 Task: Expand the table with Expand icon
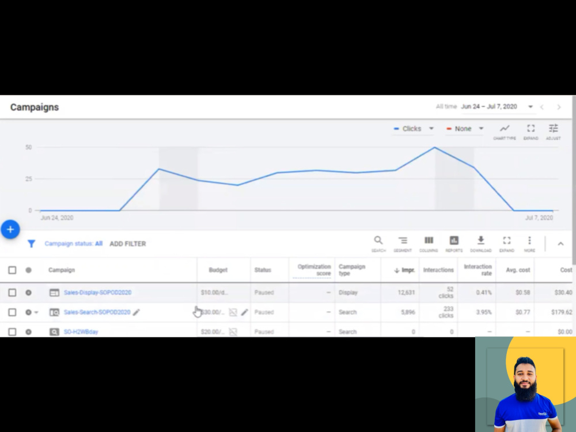tap(506, 244)
